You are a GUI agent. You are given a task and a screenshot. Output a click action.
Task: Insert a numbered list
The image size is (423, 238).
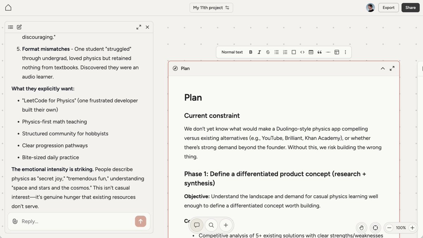pos(285,52)
